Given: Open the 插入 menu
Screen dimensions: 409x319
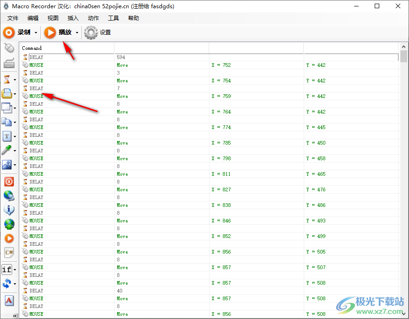Looking at the screenshot, I should pyautogui.click(x=73, y=18).
